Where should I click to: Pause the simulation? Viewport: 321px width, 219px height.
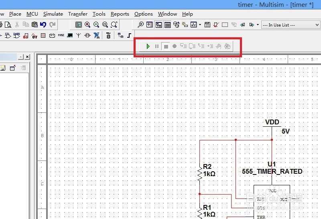pos(157,47)
